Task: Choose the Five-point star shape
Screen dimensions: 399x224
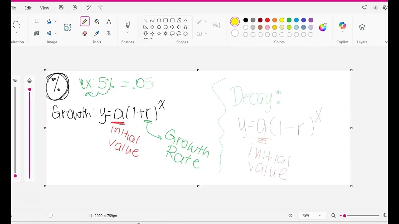Action: tap(159, 34)
